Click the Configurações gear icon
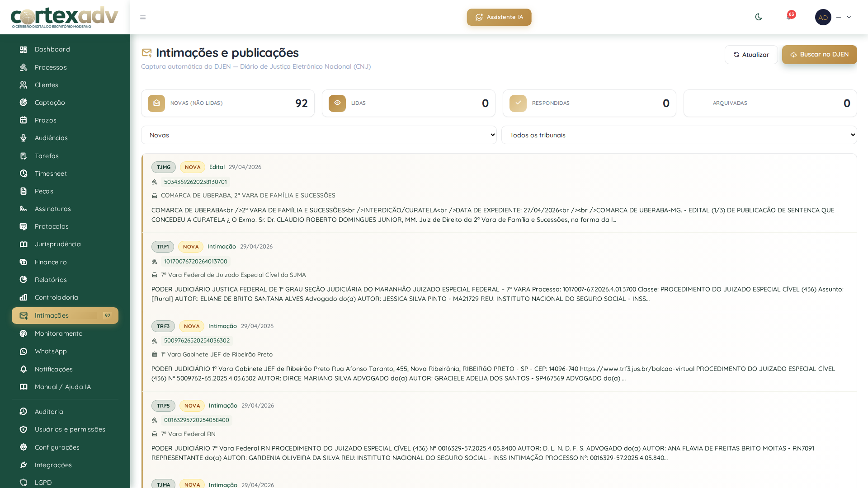 (24, 447)
